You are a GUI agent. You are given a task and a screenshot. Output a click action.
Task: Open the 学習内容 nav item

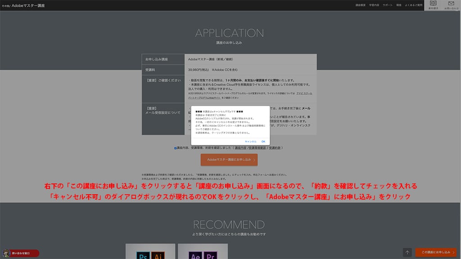coord(374,5)
